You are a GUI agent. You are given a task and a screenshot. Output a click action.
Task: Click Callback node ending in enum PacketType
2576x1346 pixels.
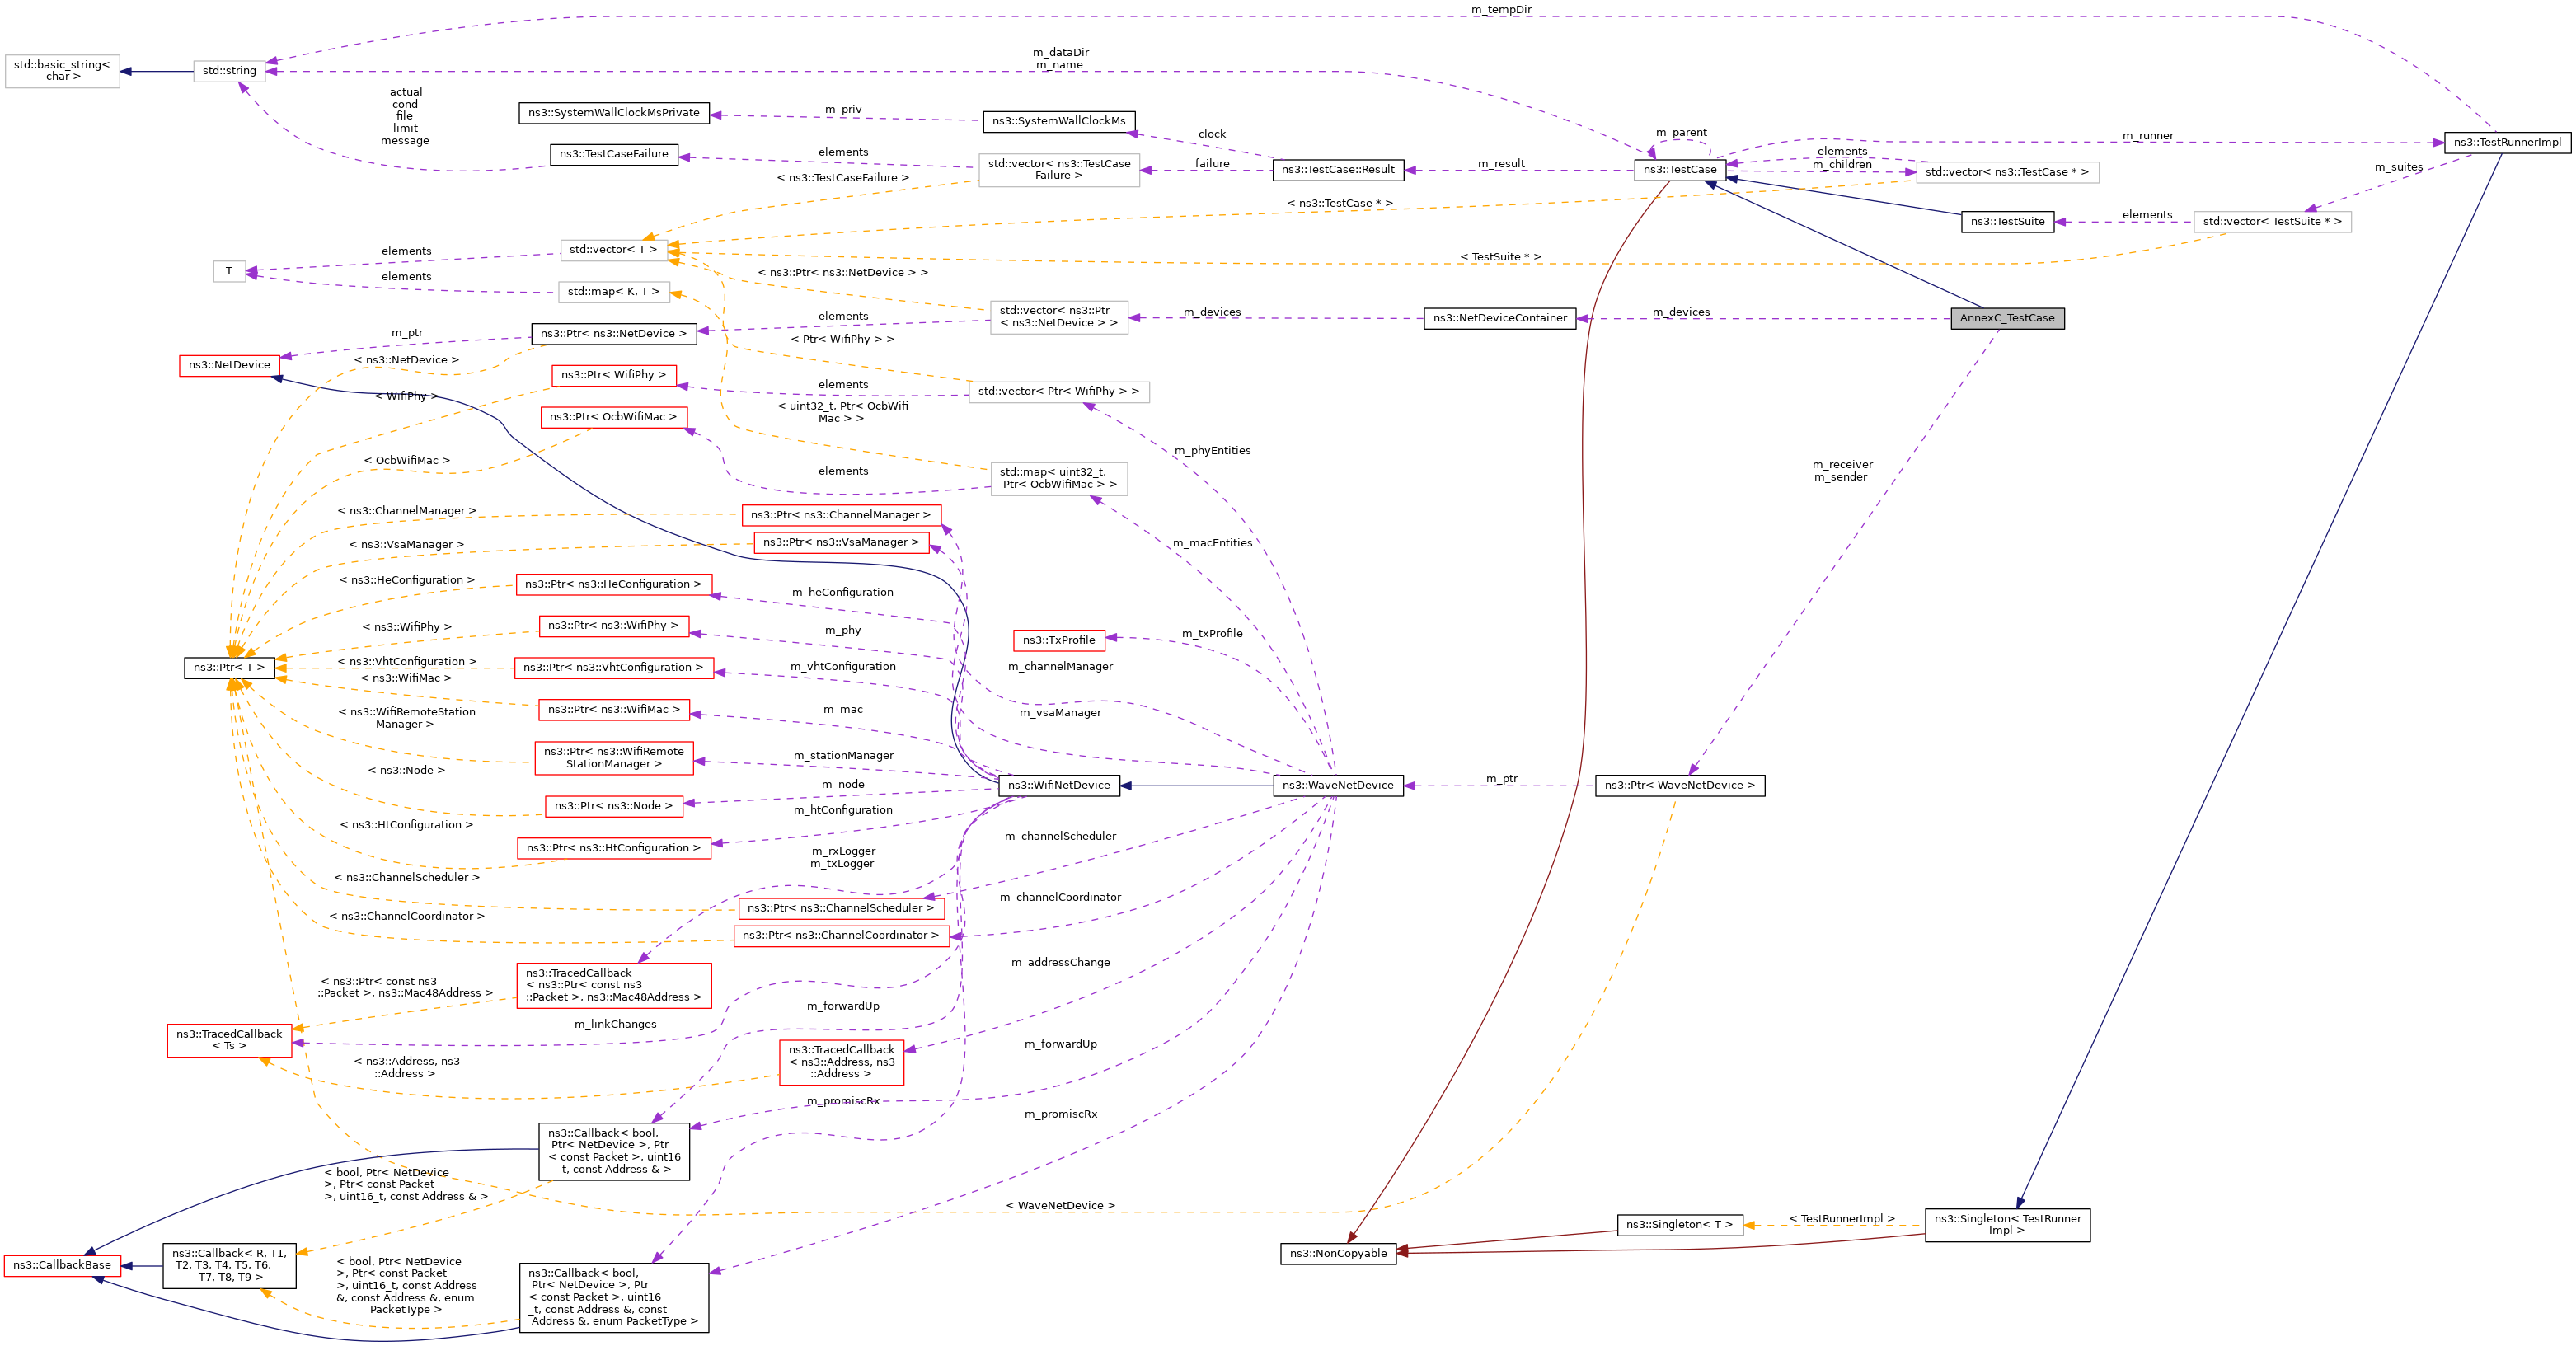pos(613,1298)
